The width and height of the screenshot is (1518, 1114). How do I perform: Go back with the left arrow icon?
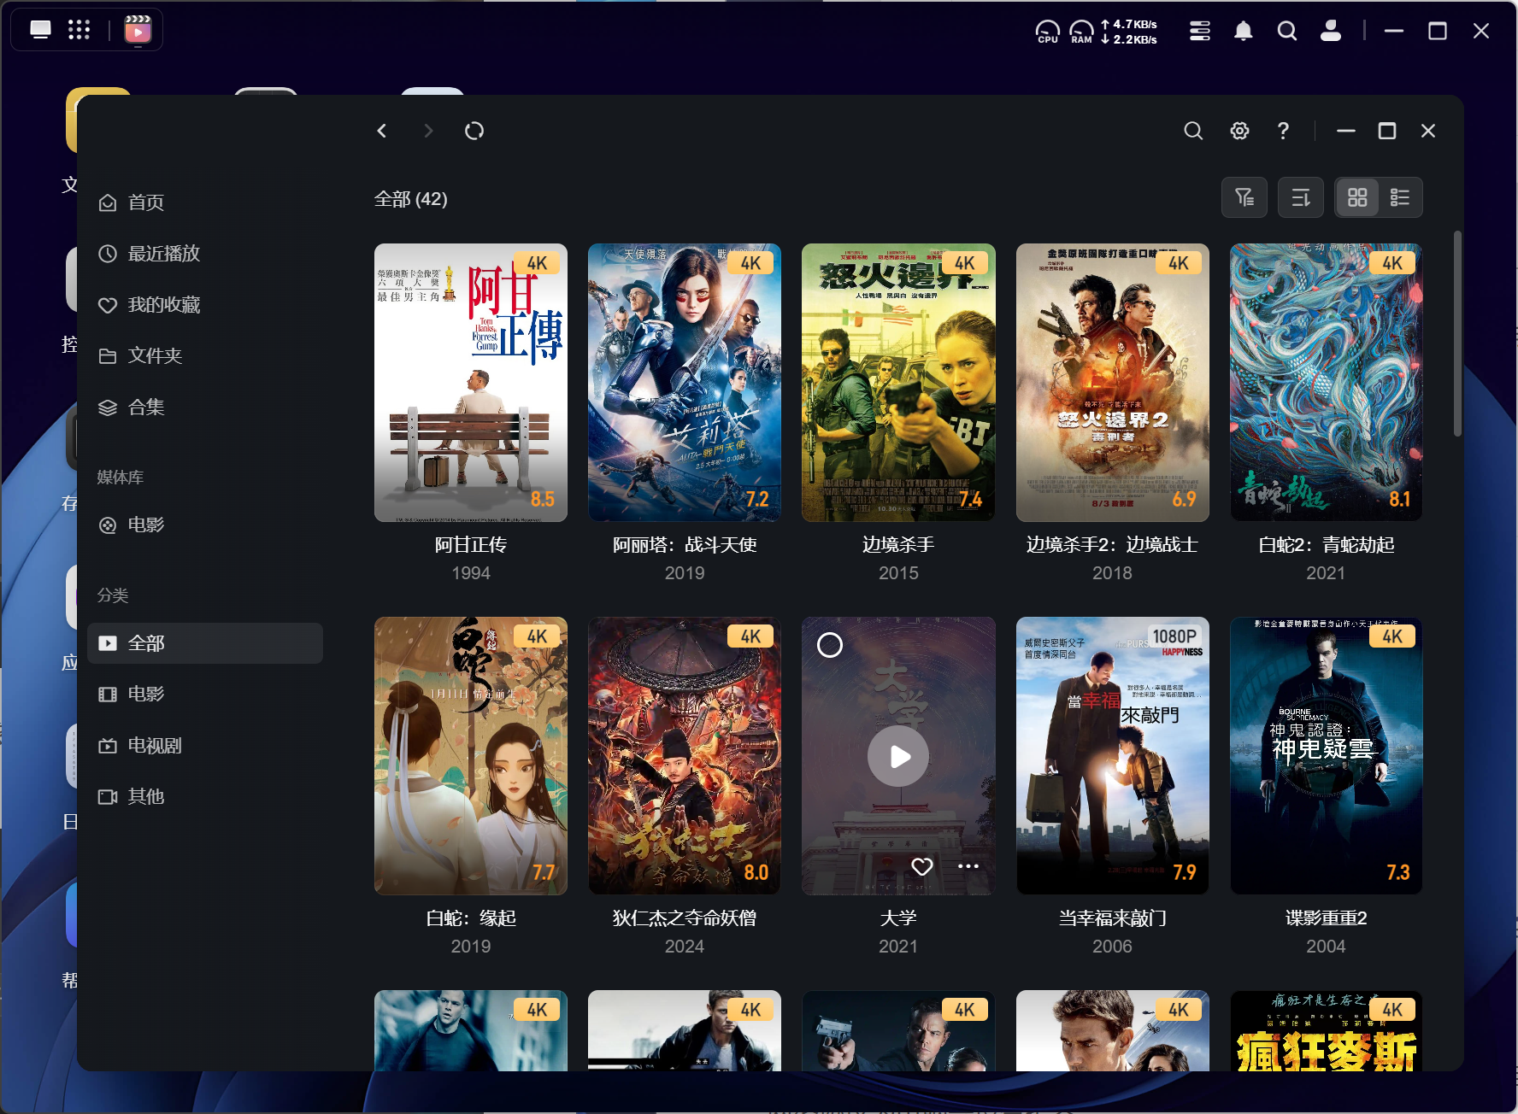[x=382, y=131]
